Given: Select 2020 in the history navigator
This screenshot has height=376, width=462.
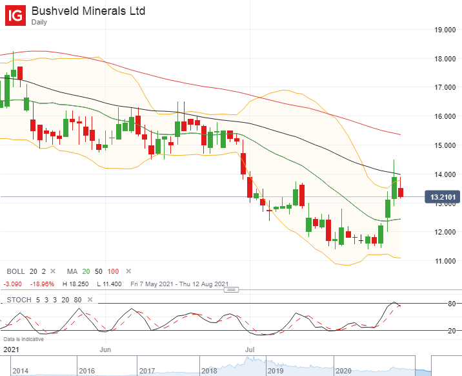Looking at the screenshot, I should (343, 371).
